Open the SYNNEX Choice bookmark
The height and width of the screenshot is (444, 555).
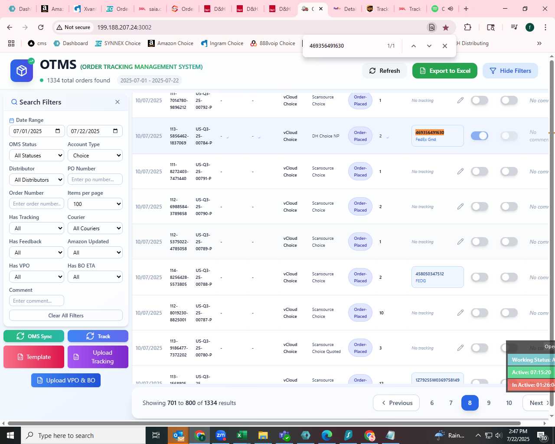click(118, 43)
